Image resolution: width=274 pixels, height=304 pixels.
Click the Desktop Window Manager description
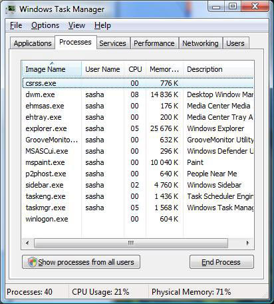tap(220, 94)
